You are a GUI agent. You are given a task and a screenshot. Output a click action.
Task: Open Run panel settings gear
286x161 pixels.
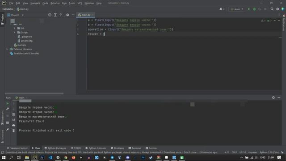click(x=273, y=97)
